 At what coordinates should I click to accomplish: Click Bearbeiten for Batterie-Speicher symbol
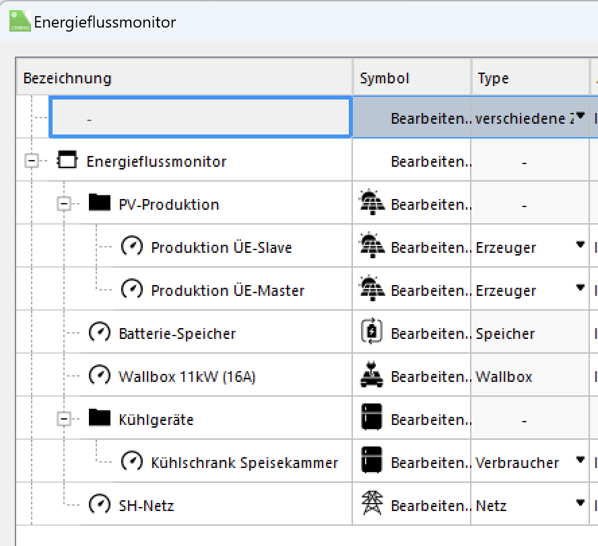point(431,334)
